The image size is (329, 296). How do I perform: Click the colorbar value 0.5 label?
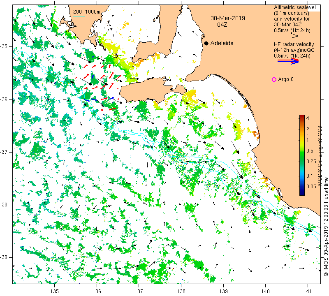pos(310,150)
